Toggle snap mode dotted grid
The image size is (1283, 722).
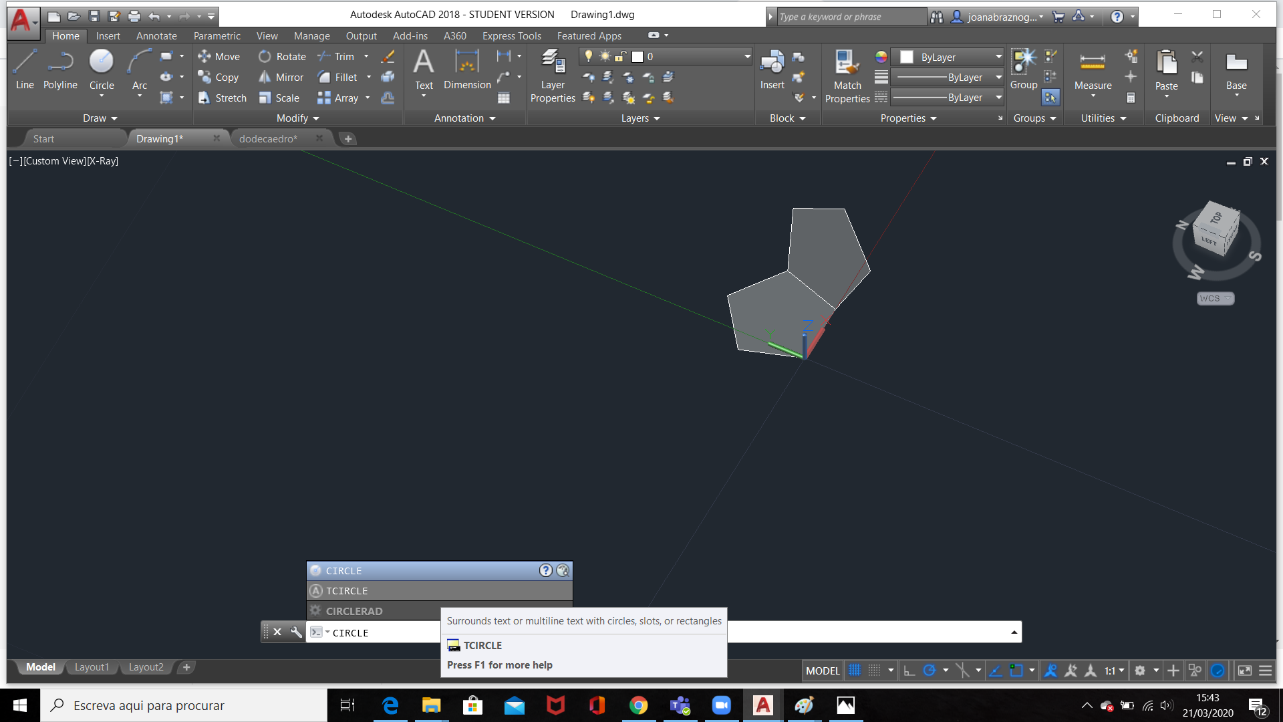(x=874, y=670)
